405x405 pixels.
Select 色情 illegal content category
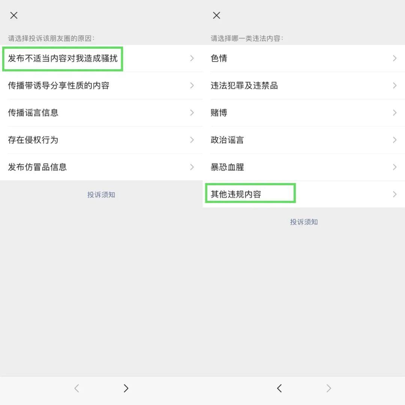point(219,58)
